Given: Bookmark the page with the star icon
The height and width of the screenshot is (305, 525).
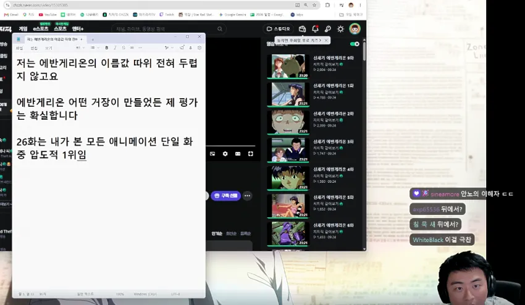Looking at the screenshot, I should 314,5.
